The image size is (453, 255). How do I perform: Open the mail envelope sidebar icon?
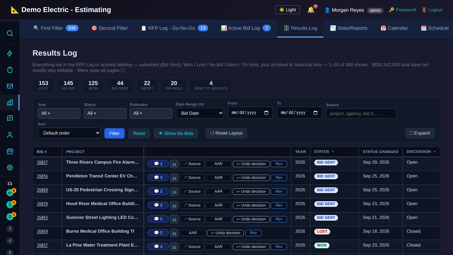(x=10, y=86)
